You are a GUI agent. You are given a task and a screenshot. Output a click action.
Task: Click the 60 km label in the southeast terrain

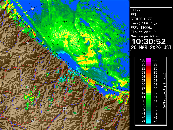pos(97,121)
